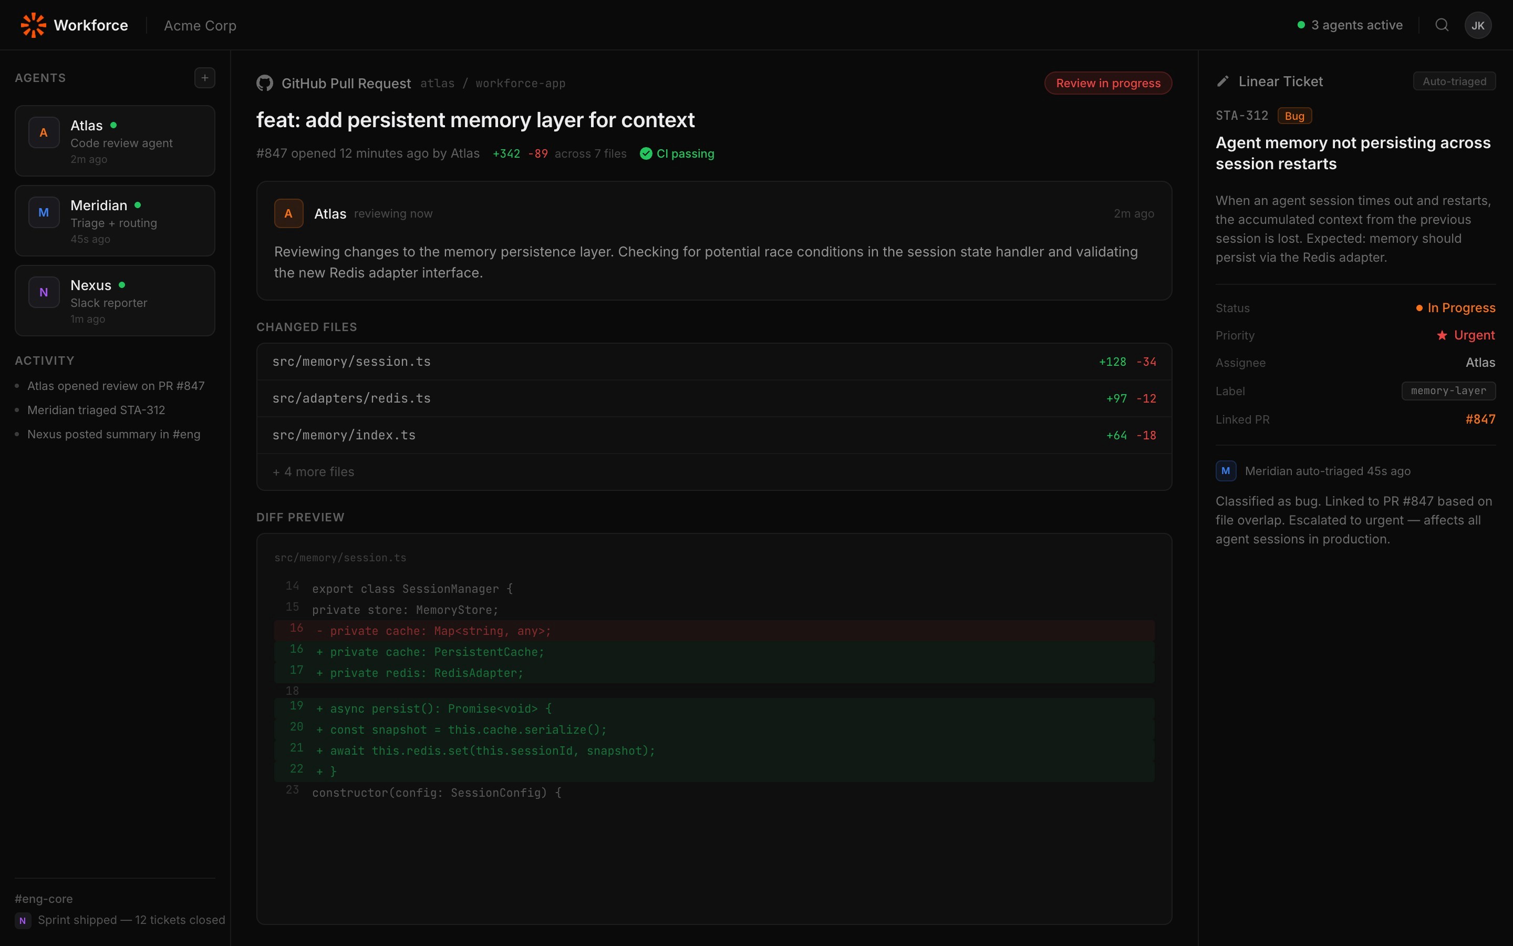1513x946 pixels.
Task: Click the Urgent priority value
Action: [x=1473, y=335]
